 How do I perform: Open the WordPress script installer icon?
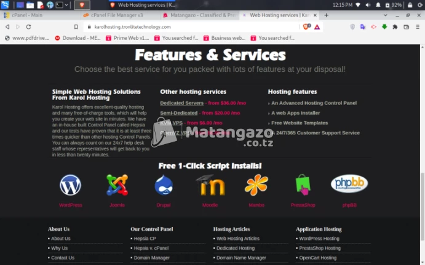click(x=70, y=185)
